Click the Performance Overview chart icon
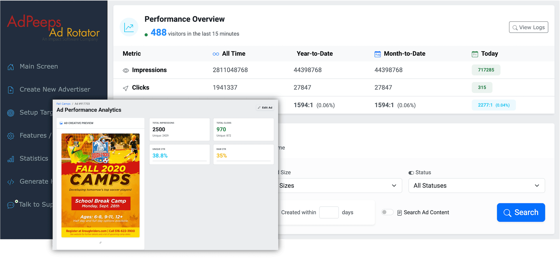Viewport: 560px width, 259px height. coord(129,27)
